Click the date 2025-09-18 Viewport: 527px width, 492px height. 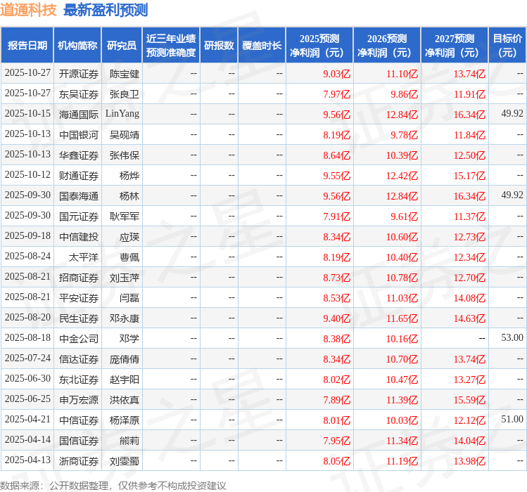pyautogui.click(x=27, y=235)
